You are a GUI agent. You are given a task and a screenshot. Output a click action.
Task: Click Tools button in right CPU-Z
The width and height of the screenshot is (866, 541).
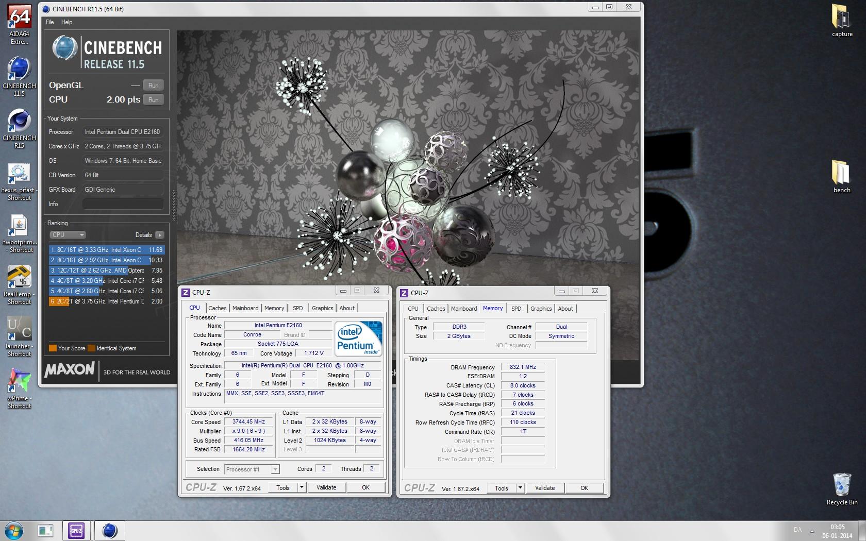(502, 488)
